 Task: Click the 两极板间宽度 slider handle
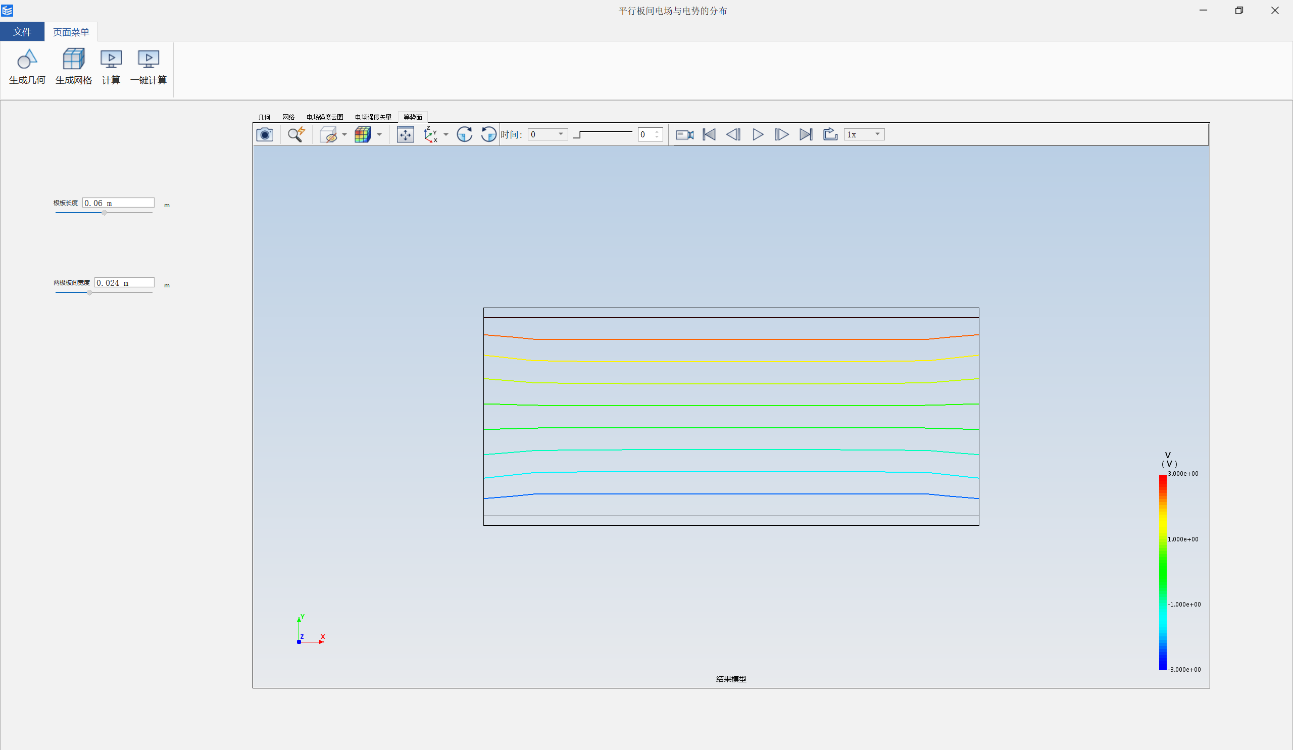89,292
